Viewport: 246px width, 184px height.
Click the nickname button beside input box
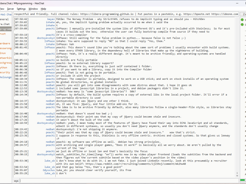(x=16, y=180)
